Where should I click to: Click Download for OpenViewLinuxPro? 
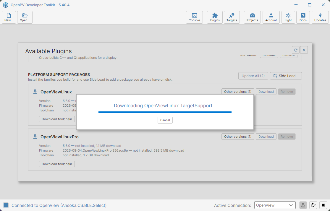[x=266, y=137]
